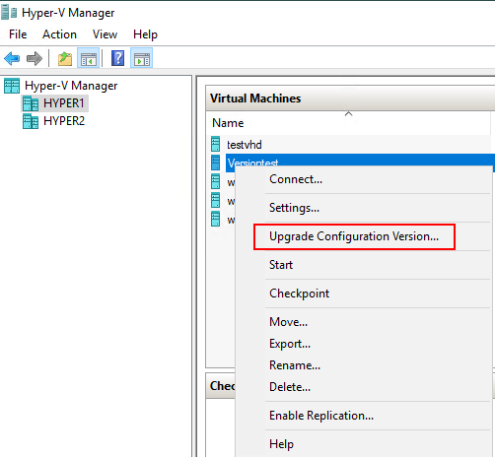The width and height of the screenshot is (495, 457).
Task: Choose Upgrade Configuration Version from context menu
Action: click(354, 236)
